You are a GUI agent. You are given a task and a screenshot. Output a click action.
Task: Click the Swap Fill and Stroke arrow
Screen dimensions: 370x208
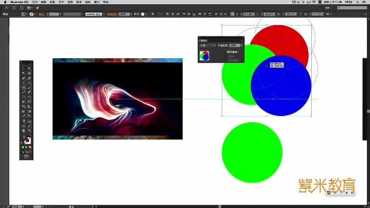click(x=30, y=136)
